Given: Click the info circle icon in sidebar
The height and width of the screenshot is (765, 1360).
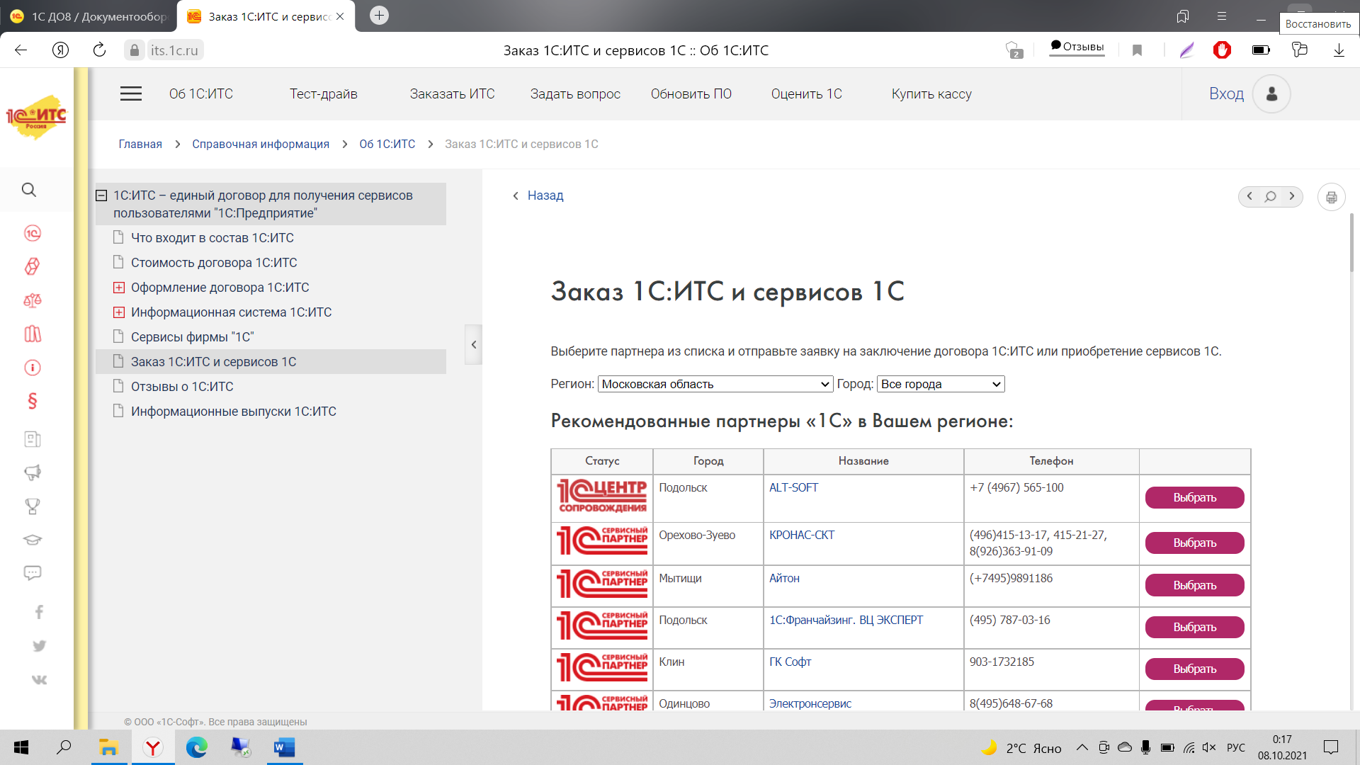Looking at the screenshot, I should (x=33, y=368).
